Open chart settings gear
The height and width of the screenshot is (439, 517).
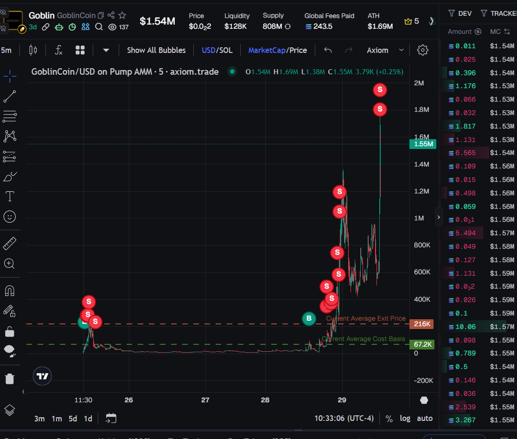pos(423,50)
